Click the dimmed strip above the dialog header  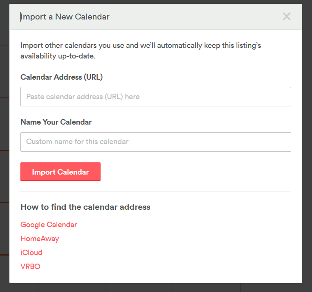click(155, 2)
